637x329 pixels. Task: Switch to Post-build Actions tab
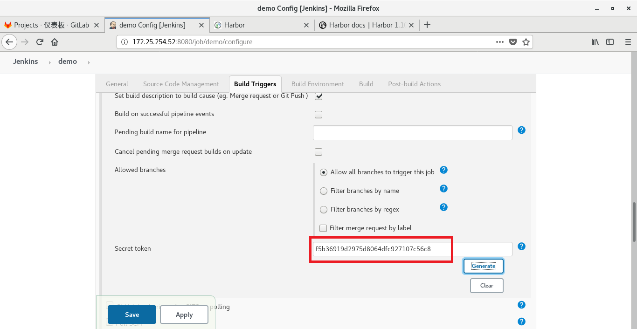click(414, 84)
